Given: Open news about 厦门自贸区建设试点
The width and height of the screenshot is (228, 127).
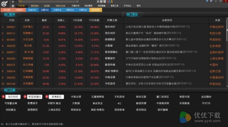Looking at the screenshot, I should (x=161, y=52).
